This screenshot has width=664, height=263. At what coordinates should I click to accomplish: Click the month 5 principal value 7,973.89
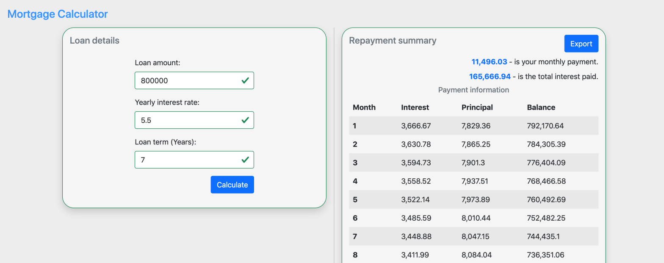pyautogui.click(x=477, y=199)
